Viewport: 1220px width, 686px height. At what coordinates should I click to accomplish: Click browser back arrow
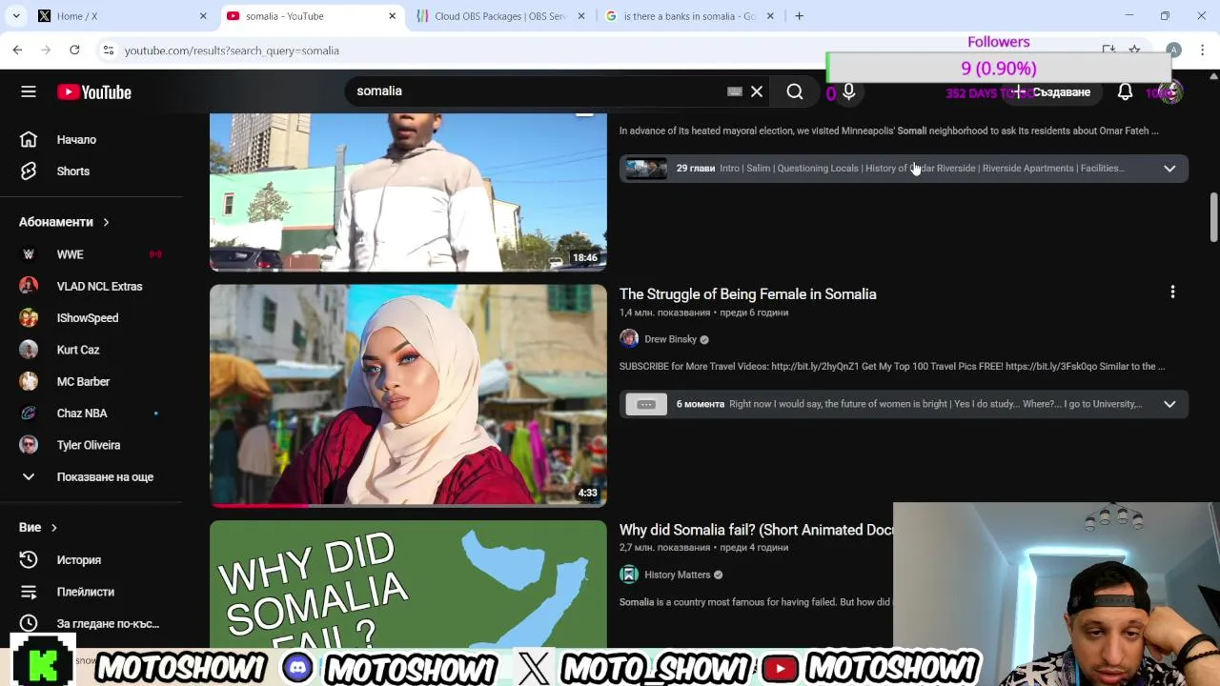(x=17, y=50)
